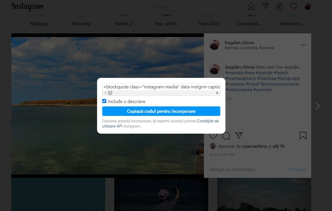Click Copiază codul pentru încorporare button
332x211 pixels.
(x=161, y=111)
